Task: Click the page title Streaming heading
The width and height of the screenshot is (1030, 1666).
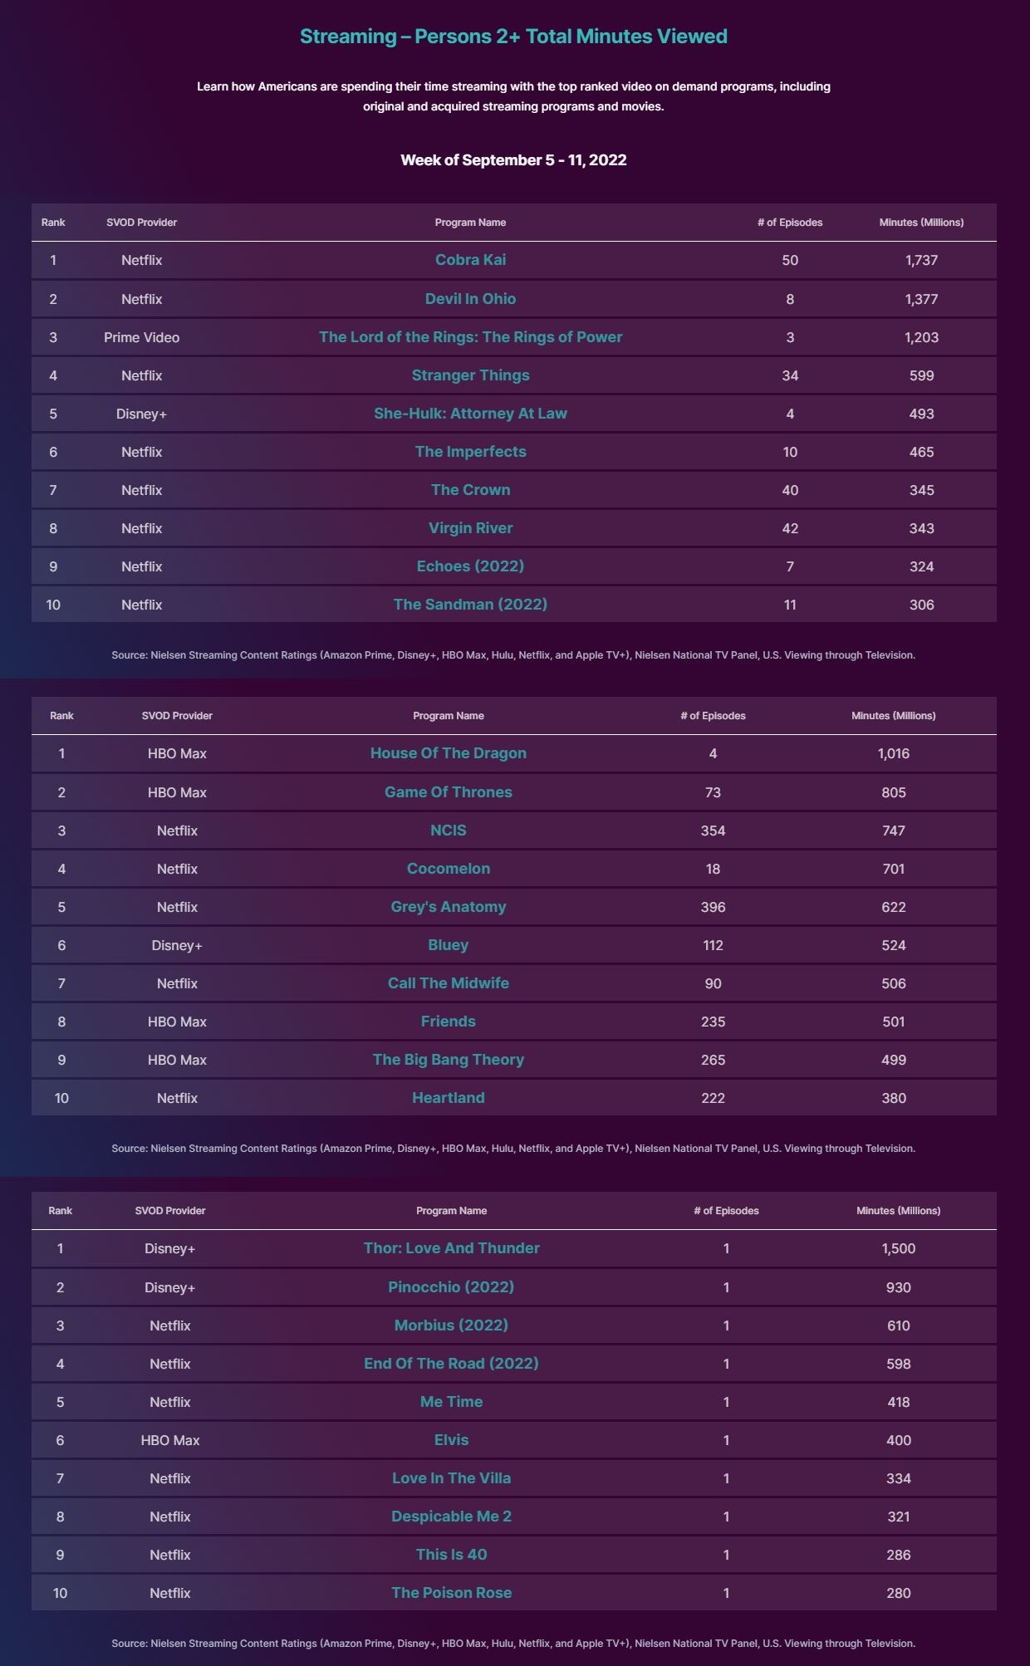Action: [513, 37]
